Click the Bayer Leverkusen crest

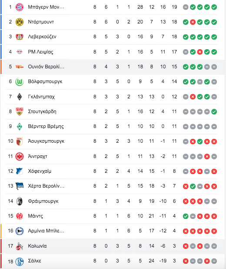click(x=20, y=37)
